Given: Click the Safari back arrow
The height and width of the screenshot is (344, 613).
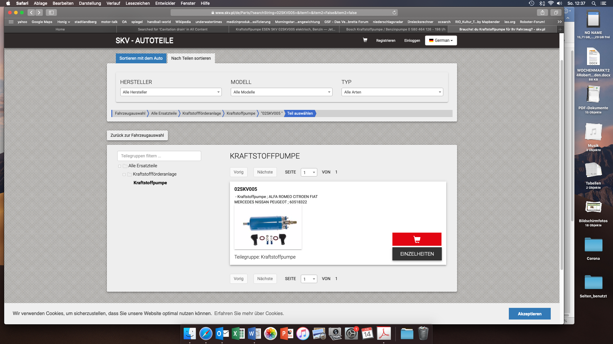Looking at the screenshot, I should tap(31, 13).
